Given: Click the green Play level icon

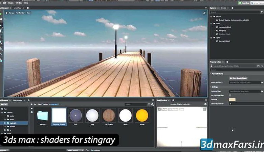Looking at the screenshot, I should point(1,14).
